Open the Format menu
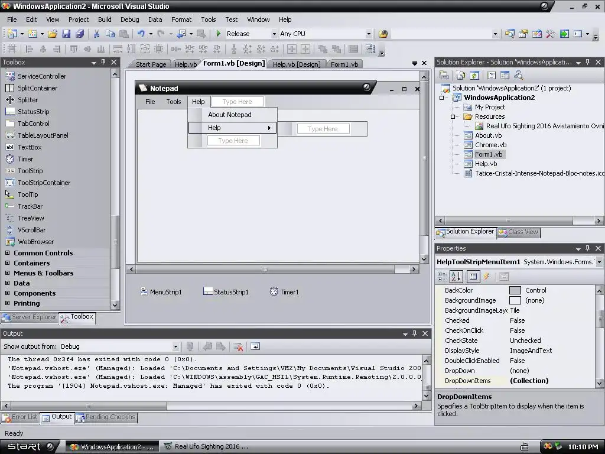The width and height of the screenshot is (605, 454). point(181,20)
